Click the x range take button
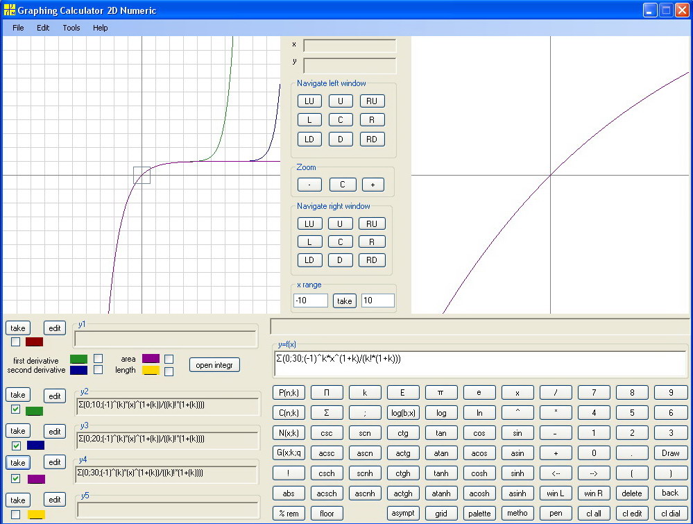693x524 pixels. coord(344,301)
